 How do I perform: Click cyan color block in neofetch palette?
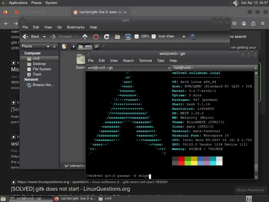pos(213,161)
